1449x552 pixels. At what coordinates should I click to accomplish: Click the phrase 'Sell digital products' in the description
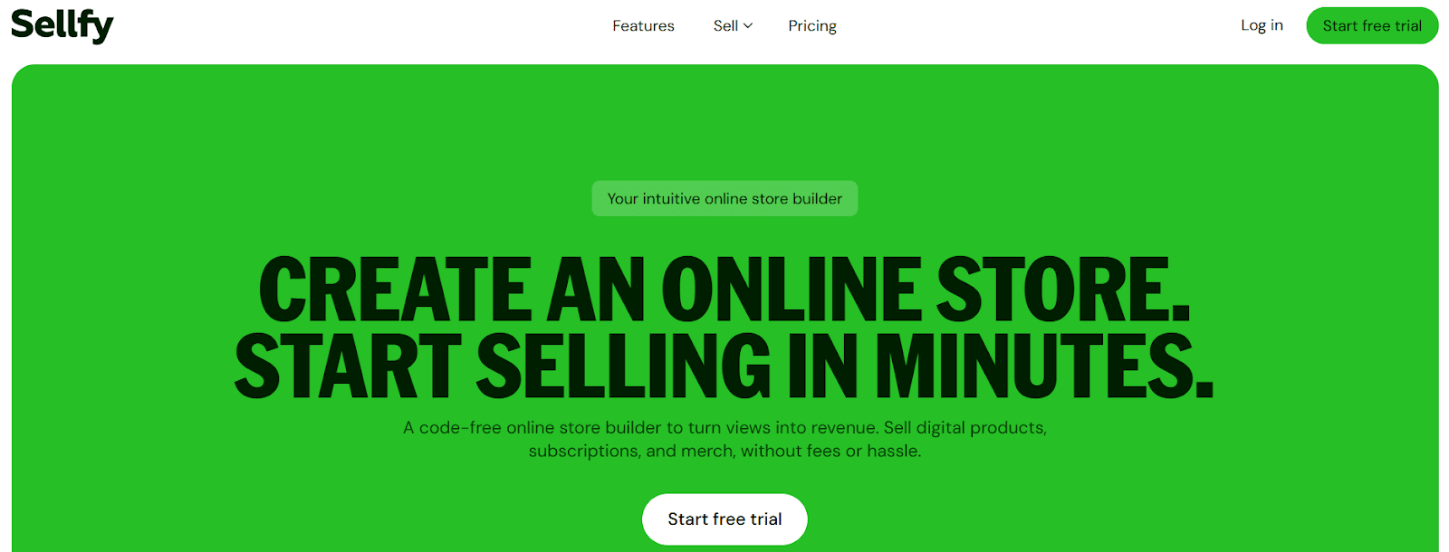pyautogui.click(x=964, y=428)
